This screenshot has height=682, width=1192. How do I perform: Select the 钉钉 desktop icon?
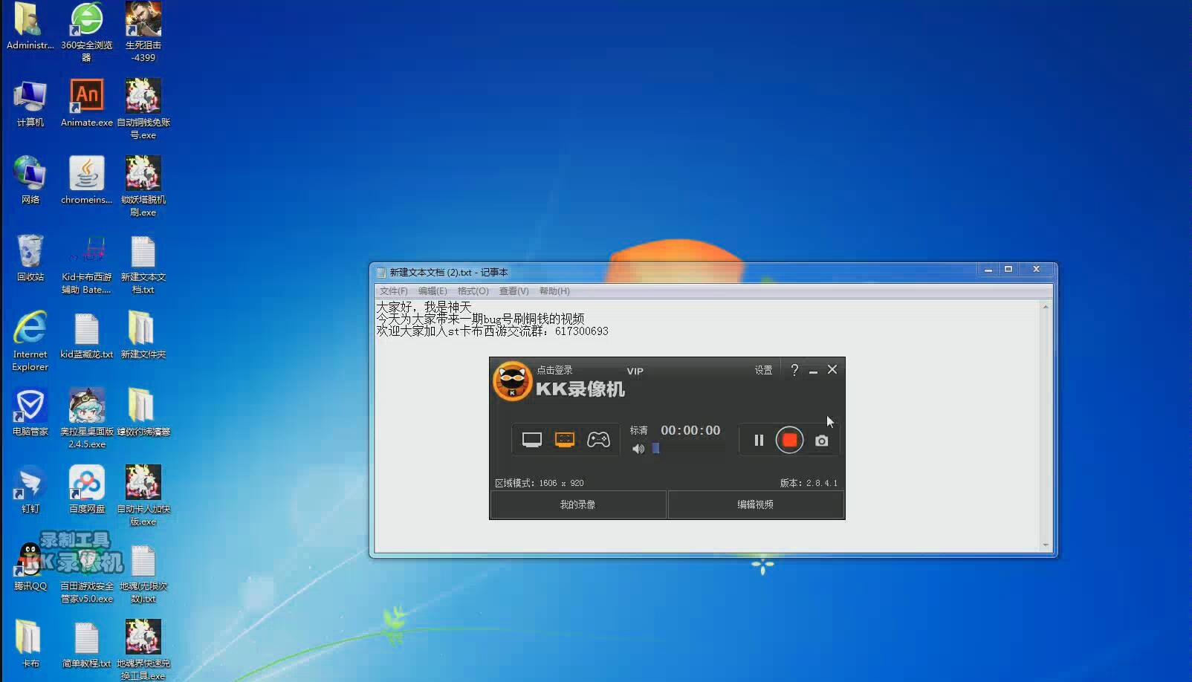pos(30,490)
